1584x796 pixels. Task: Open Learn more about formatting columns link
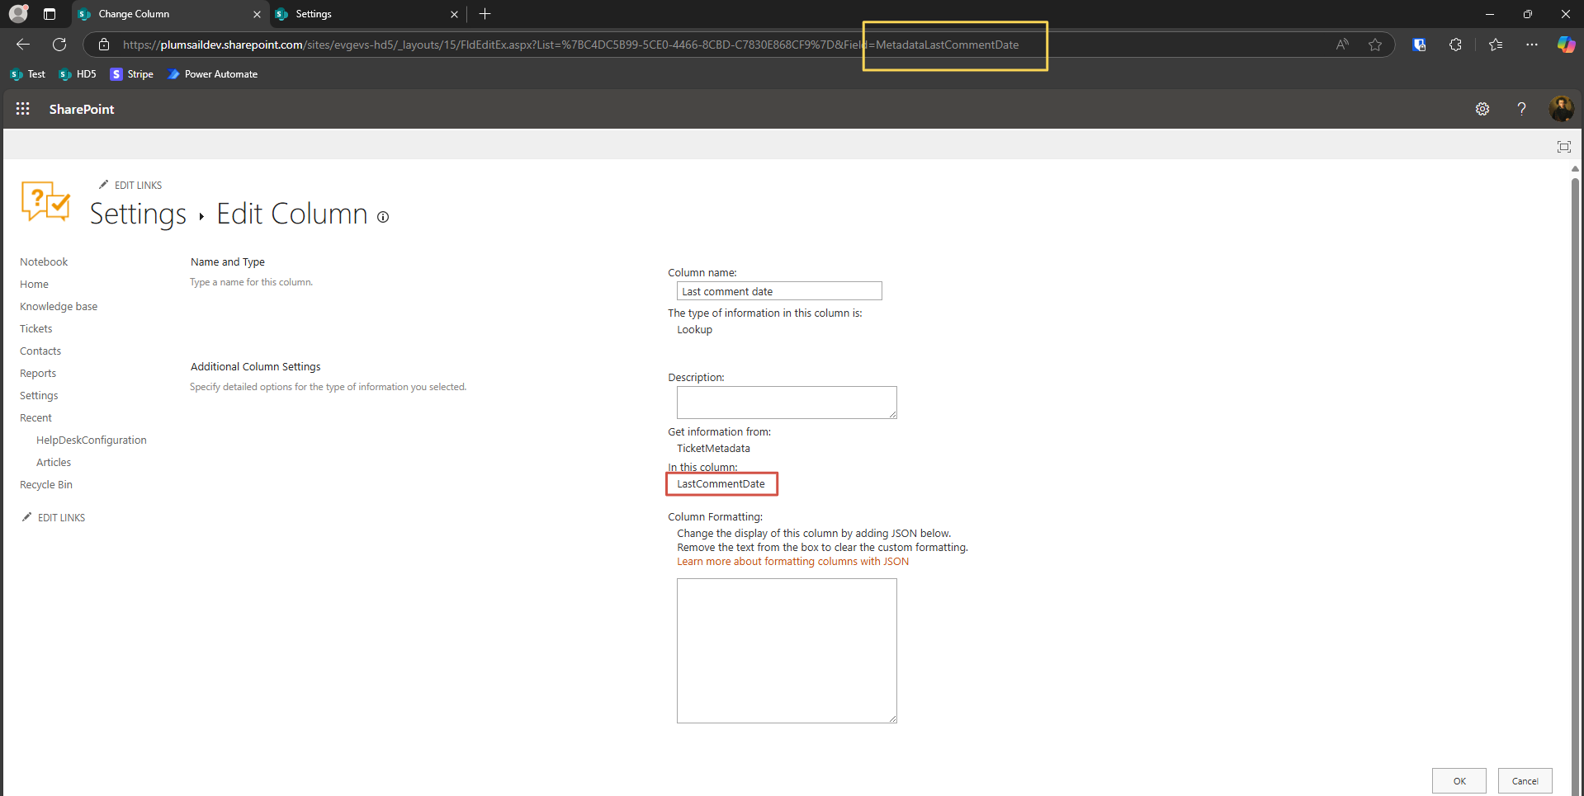click(x=792, y=562)
